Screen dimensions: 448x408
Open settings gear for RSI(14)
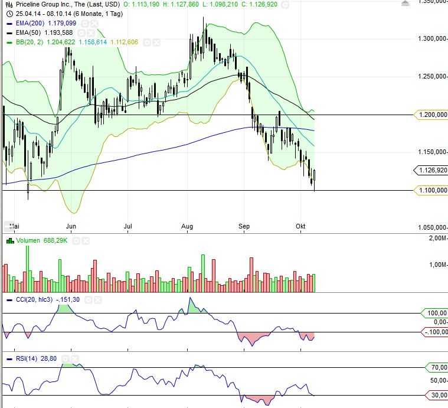click(x=65, y=358)
